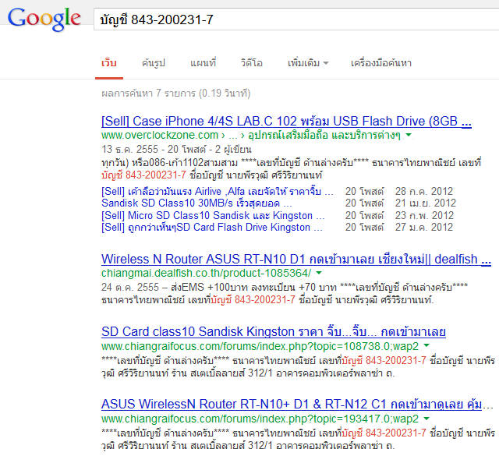This screenshot has height=456, width=499.
Task: Open the Case iPhone 4/4S LAB.C 102 result
Action: (286, 122)
